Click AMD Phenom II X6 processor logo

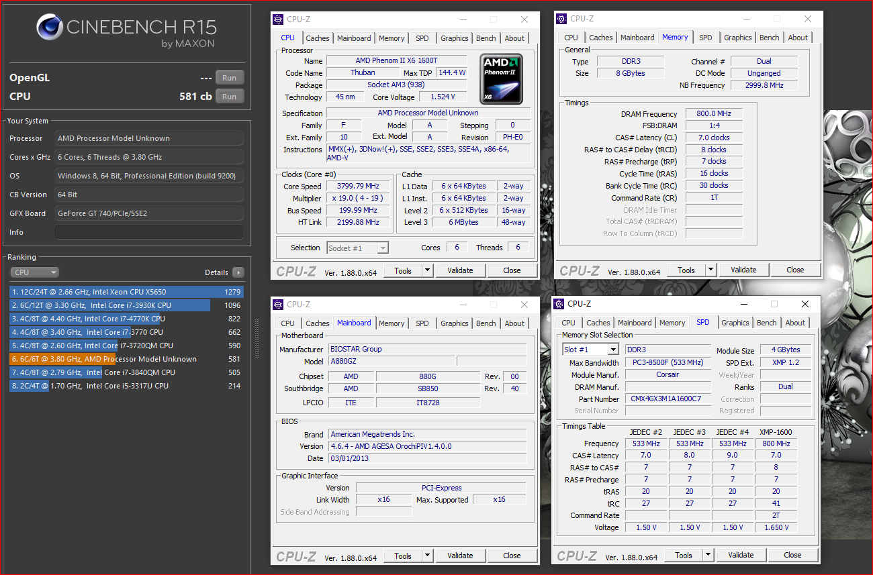click(x=502, y=79)
